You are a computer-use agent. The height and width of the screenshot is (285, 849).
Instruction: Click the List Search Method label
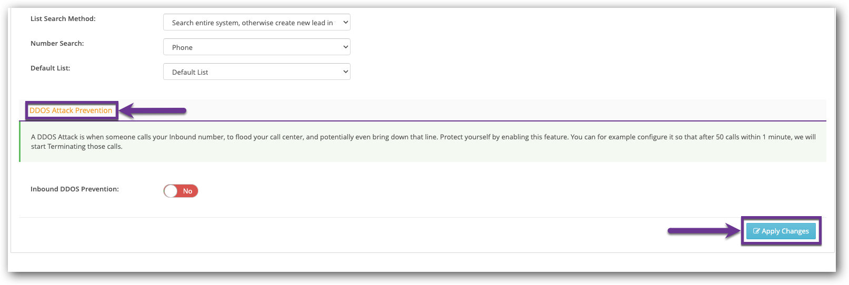63,18
